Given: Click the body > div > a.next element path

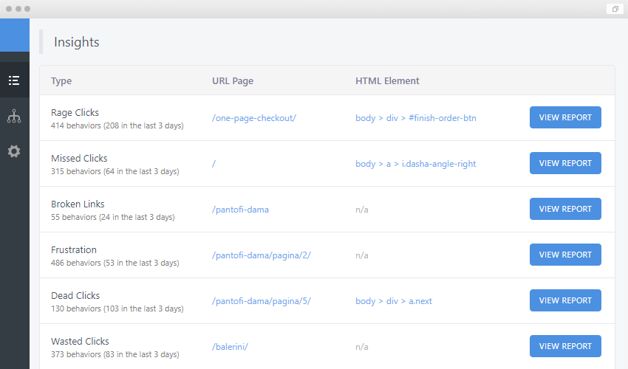Looking at the screenshot, I should tap(394, 301).
